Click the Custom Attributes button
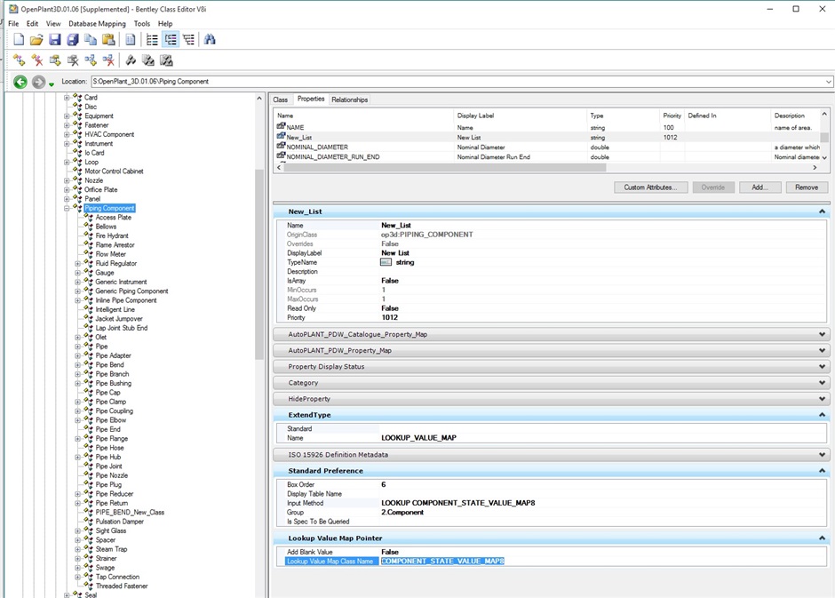835x598 pixels. (651, 187)
